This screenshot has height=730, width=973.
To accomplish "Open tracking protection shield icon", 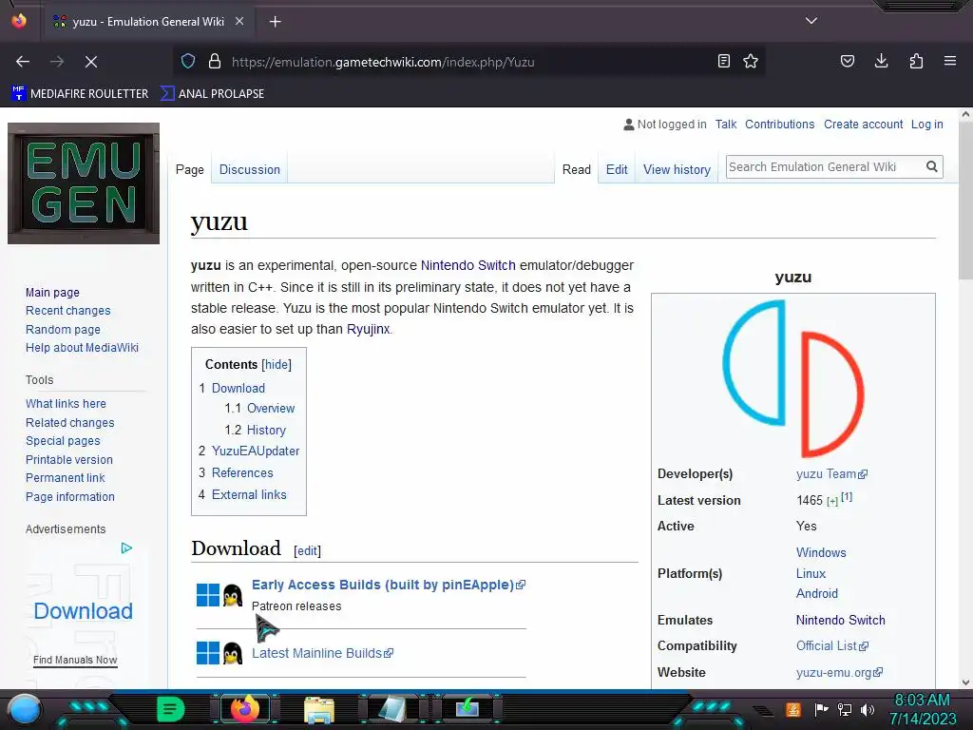I will click(188, 61).
